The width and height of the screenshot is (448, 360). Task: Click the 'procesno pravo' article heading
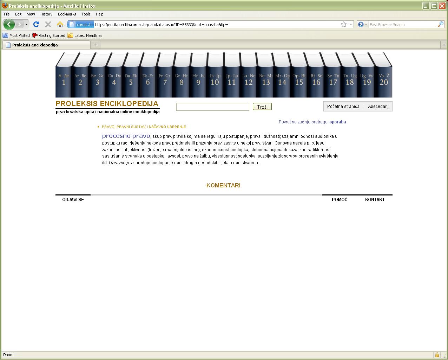(126, 136)
